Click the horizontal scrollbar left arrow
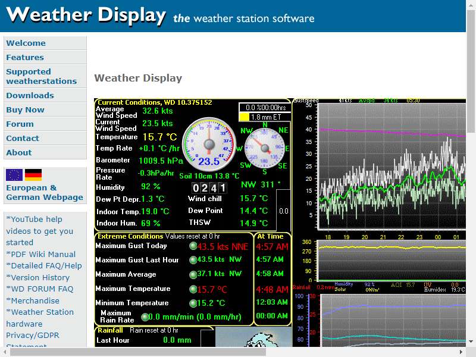The image size is (476, 357). click(5, 352)
